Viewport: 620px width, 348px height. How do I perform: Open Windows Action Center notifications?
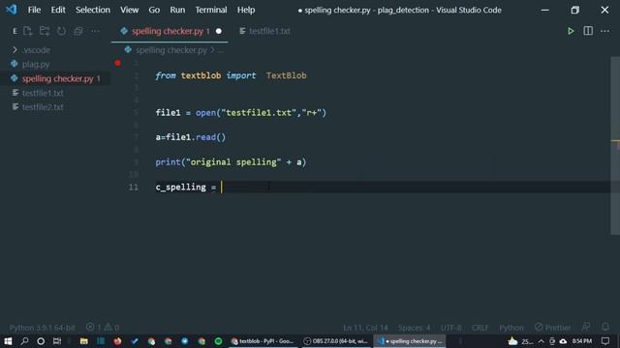pos(605,341)
